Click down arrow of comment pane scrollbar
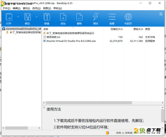166x137 pixels. coord(162,128)
